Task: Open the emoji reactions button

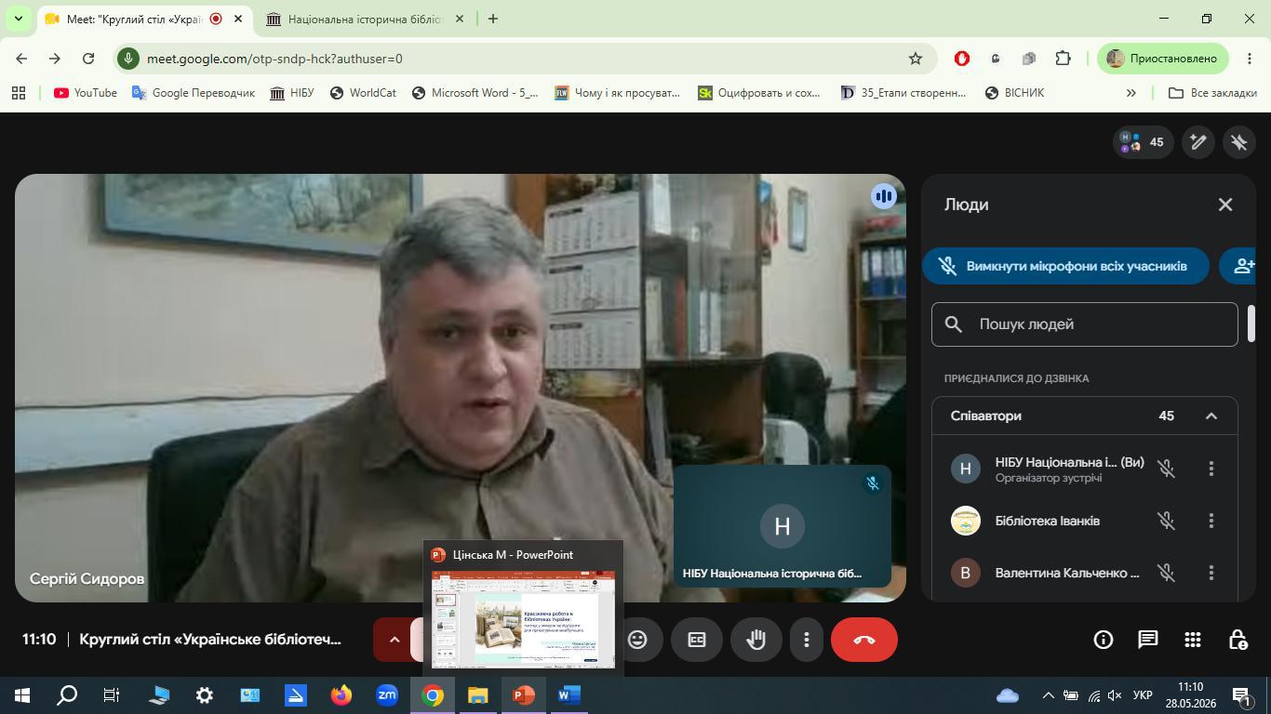Action: point(637,640)
